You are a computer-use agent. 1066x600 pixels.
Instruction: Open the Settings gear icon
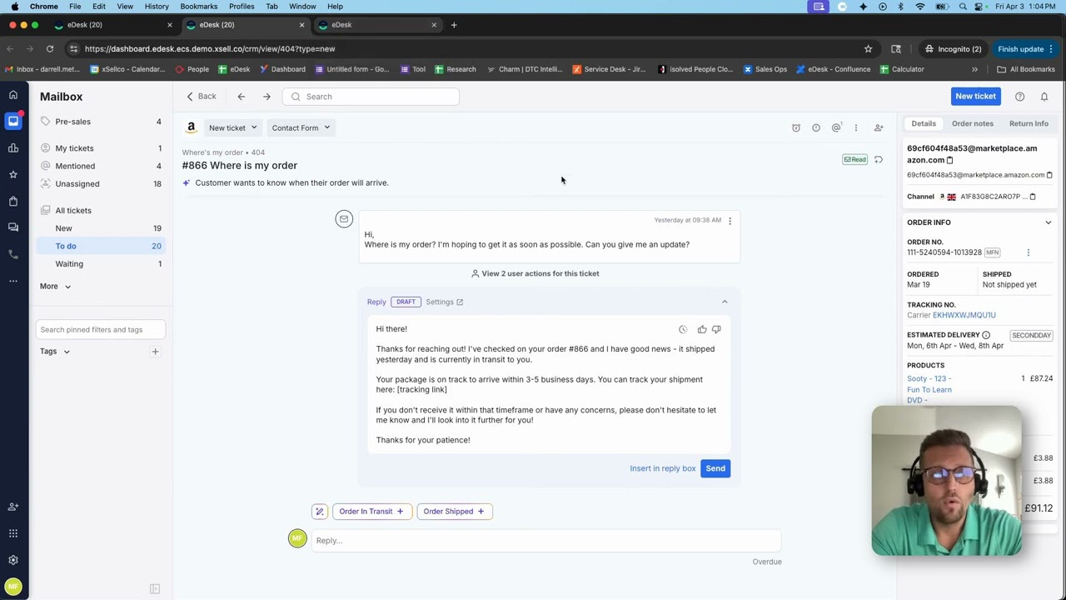tap(12, 560)
